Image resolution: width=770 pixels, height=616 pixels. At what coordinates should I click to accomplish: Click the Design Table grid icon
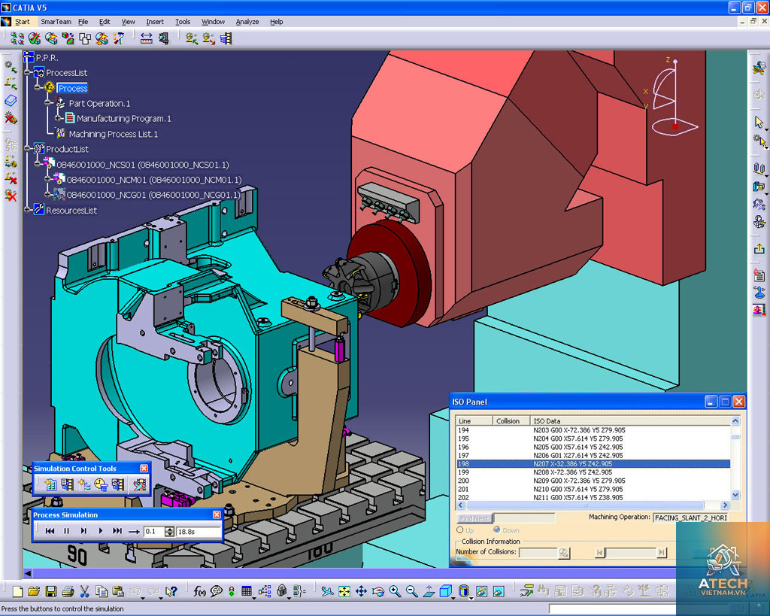247,591
